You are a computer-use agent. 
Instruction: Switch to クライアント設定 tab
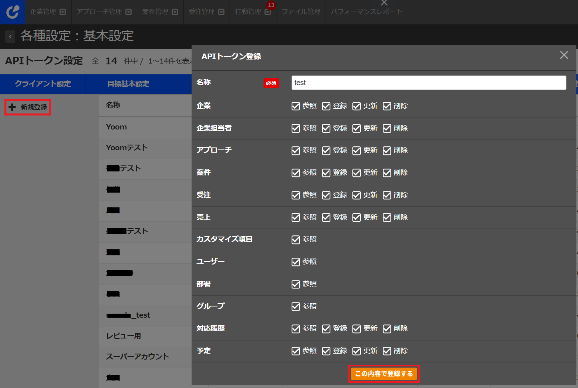click(x=43, y=84)
